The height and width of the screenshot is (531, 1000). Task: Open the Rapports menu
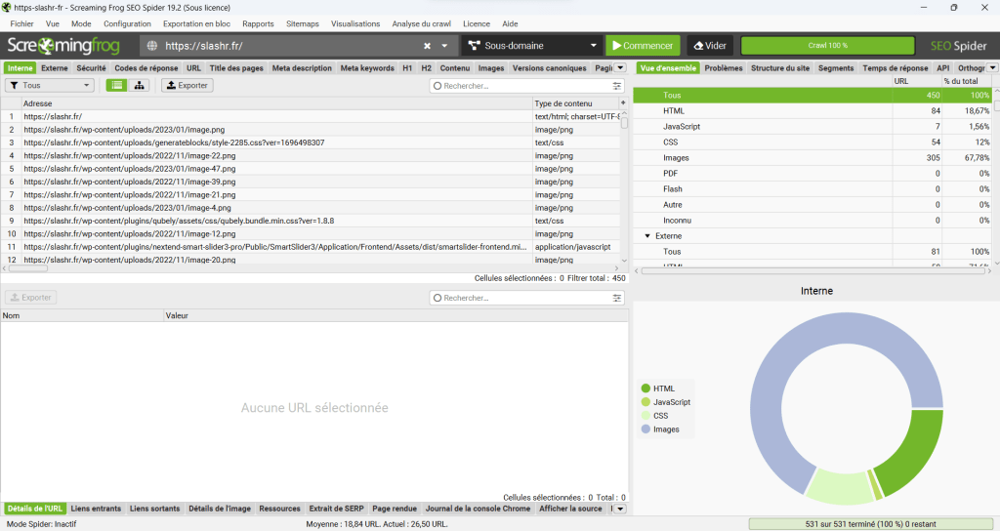pyautogui.click(x=258, y=23)
